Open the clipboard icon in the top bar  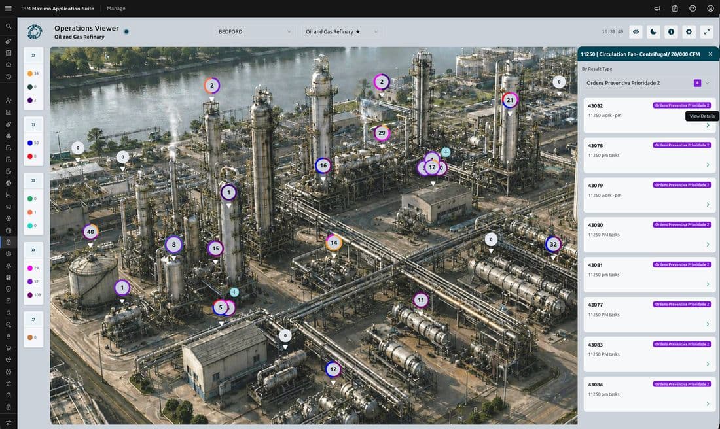675,9
